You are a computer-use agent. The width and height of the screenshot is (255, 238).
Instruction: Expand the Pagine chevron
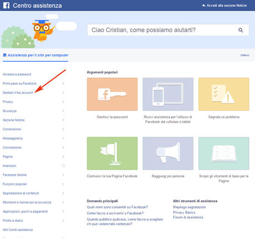(63, 157)
